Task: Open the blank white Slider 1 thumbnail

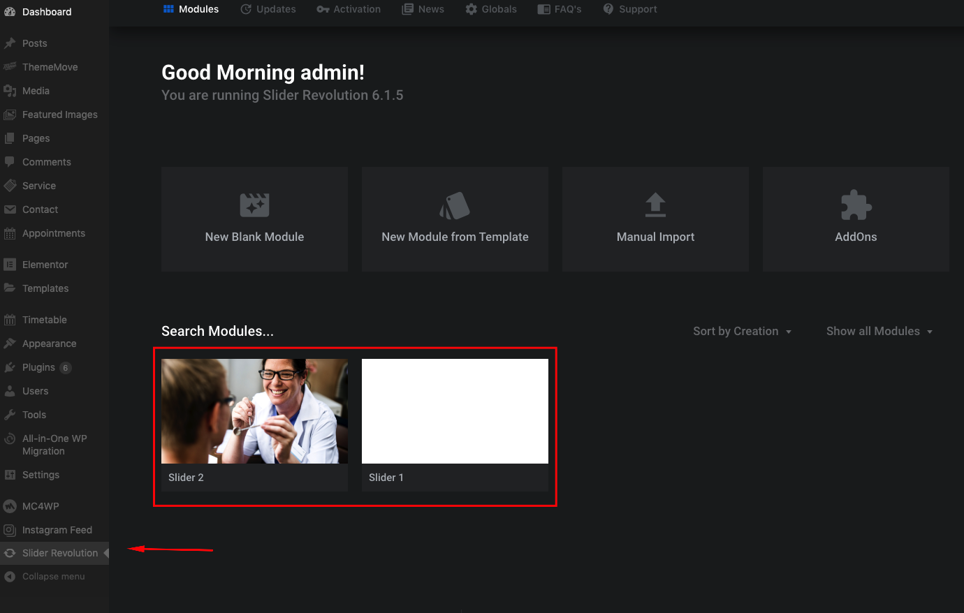Action: pyautogui.click(x=455, y=411)
